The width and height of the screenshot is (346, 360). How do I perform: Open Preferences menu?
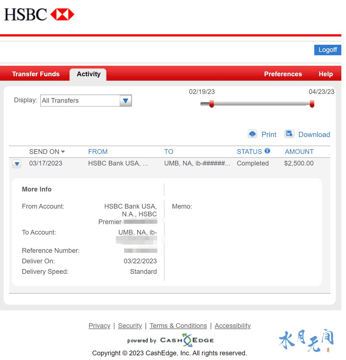(283, 74)
